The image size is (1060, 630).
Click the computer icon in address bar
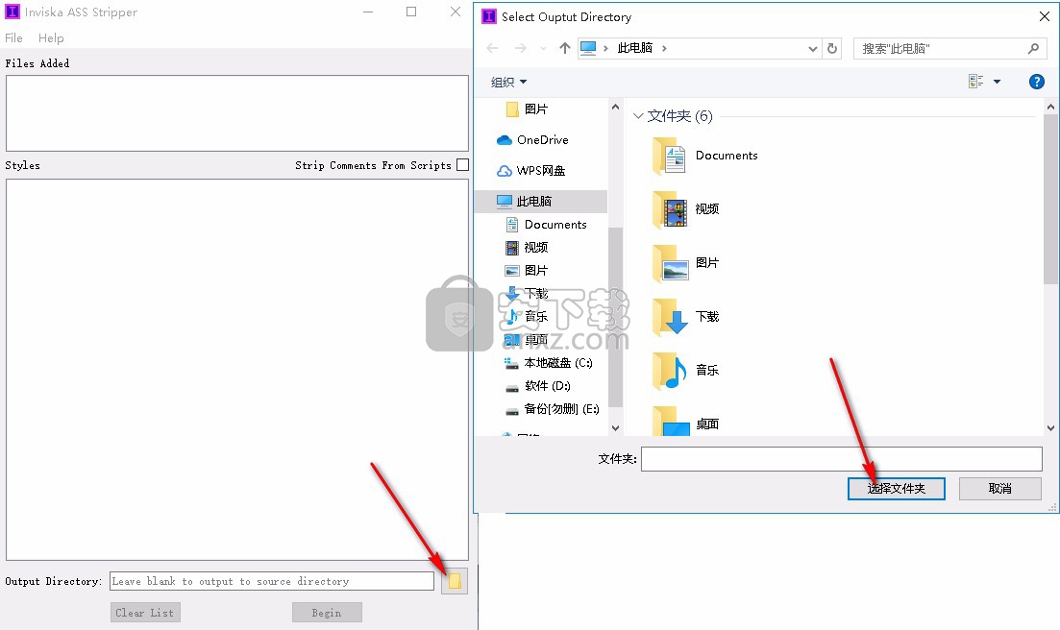click(x=588, y=48)
